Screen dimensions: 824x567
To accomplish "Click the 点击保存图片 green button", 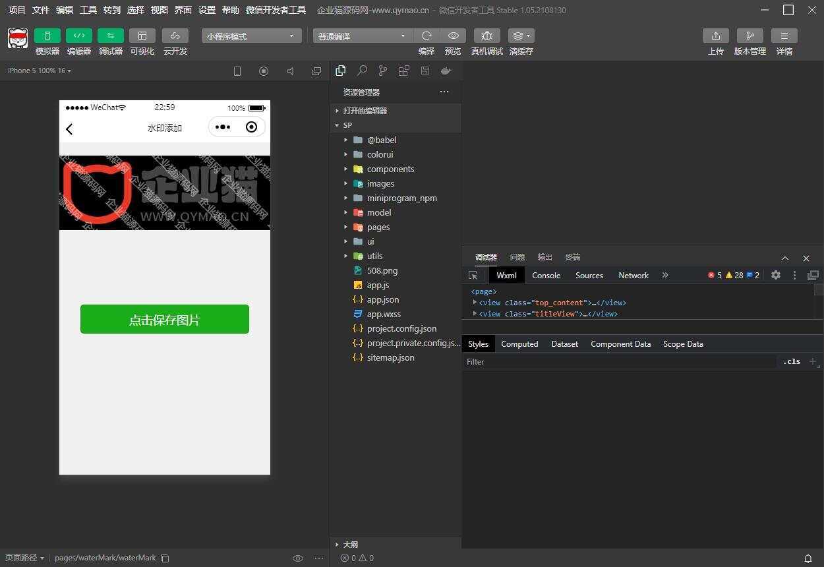I will click(x=164, y=318).
